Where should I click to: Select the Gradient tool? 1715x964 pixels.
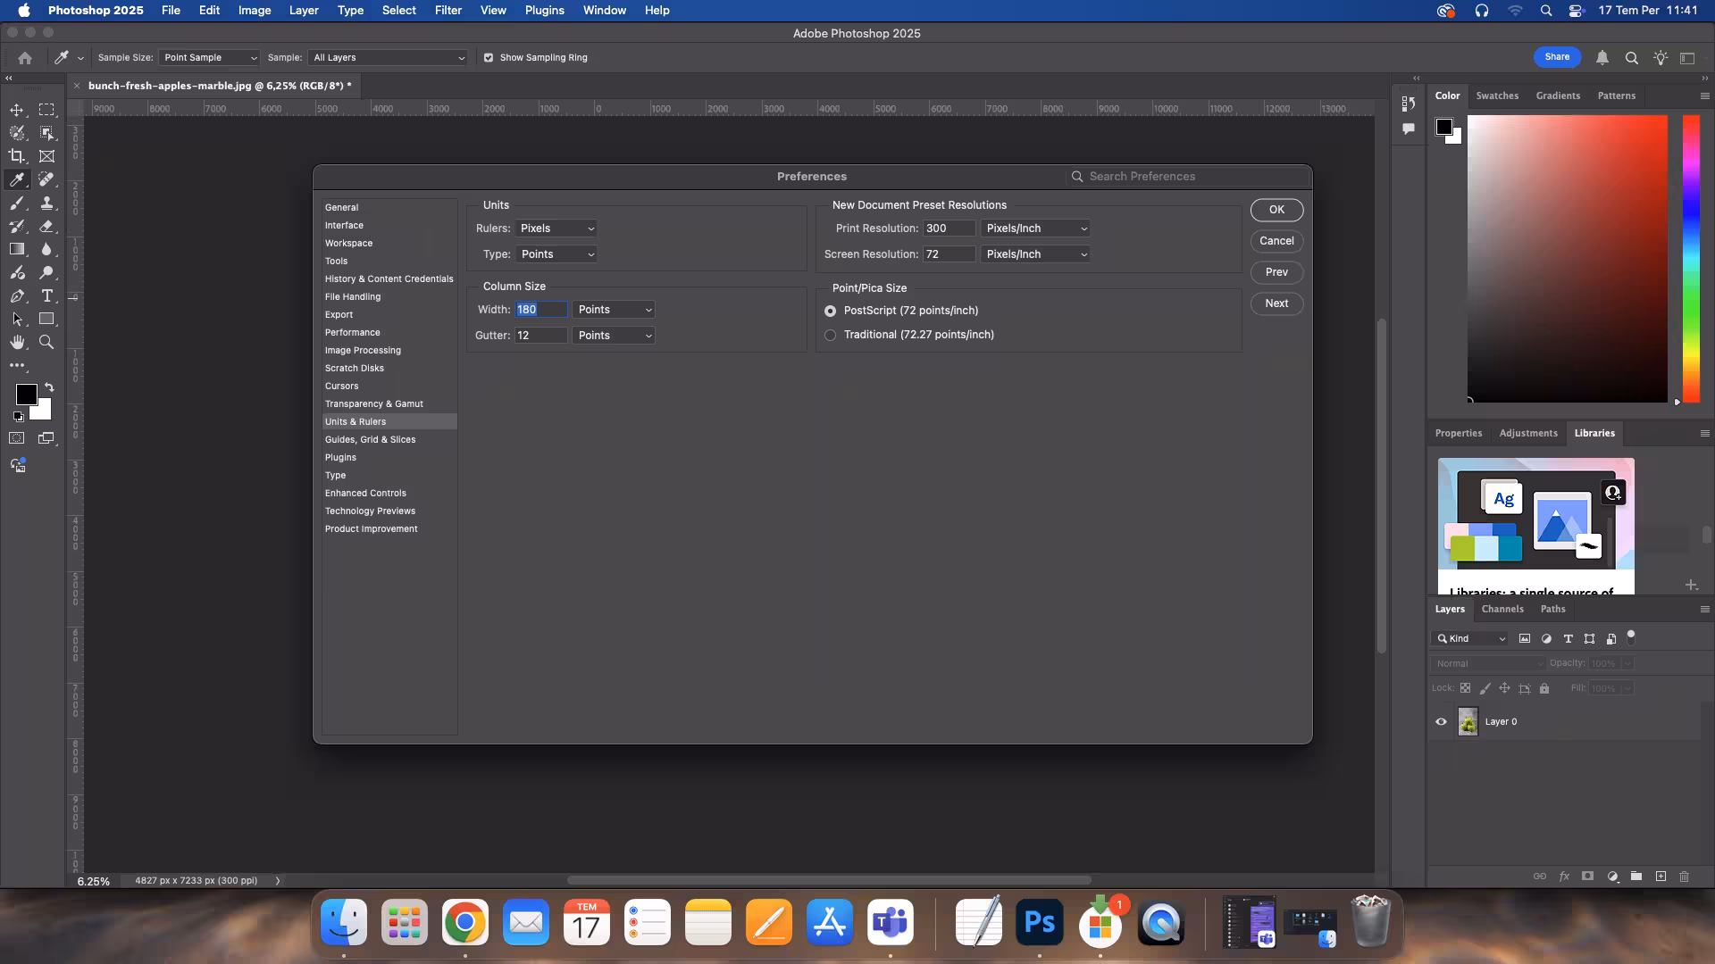tap(17, 249)
